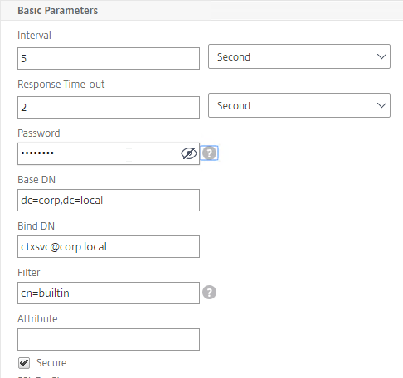The image size is (403, 378).
Task: Click the Secure label text
Action: 51,363
